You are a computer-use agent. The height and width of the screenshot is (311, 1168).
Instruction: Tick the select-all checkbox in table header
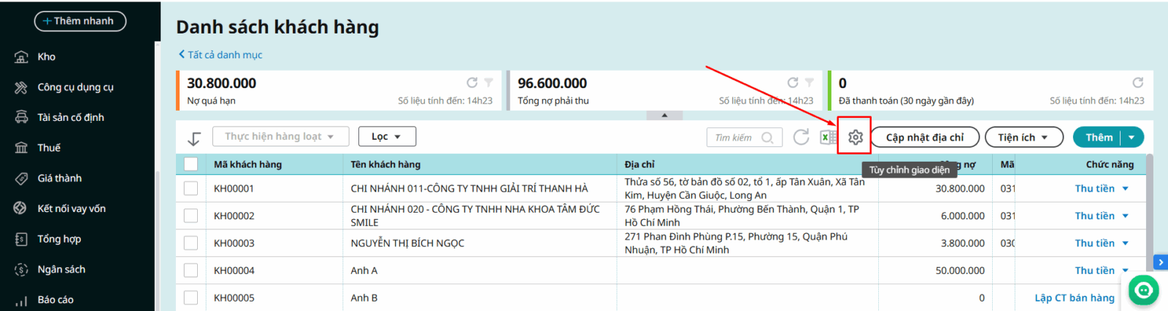pyautogui.click(x=191, y=165)
